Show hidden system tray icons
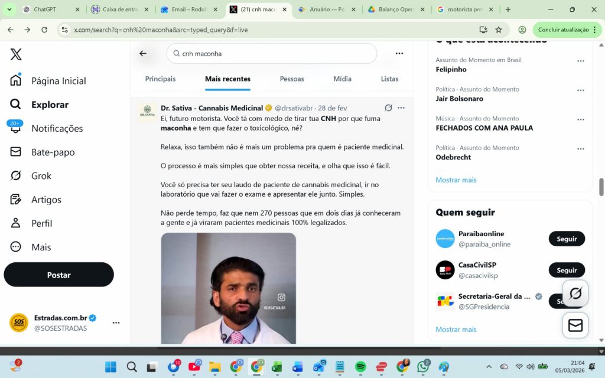The height and width of the screenshot is (378, 605). [489, 367]
